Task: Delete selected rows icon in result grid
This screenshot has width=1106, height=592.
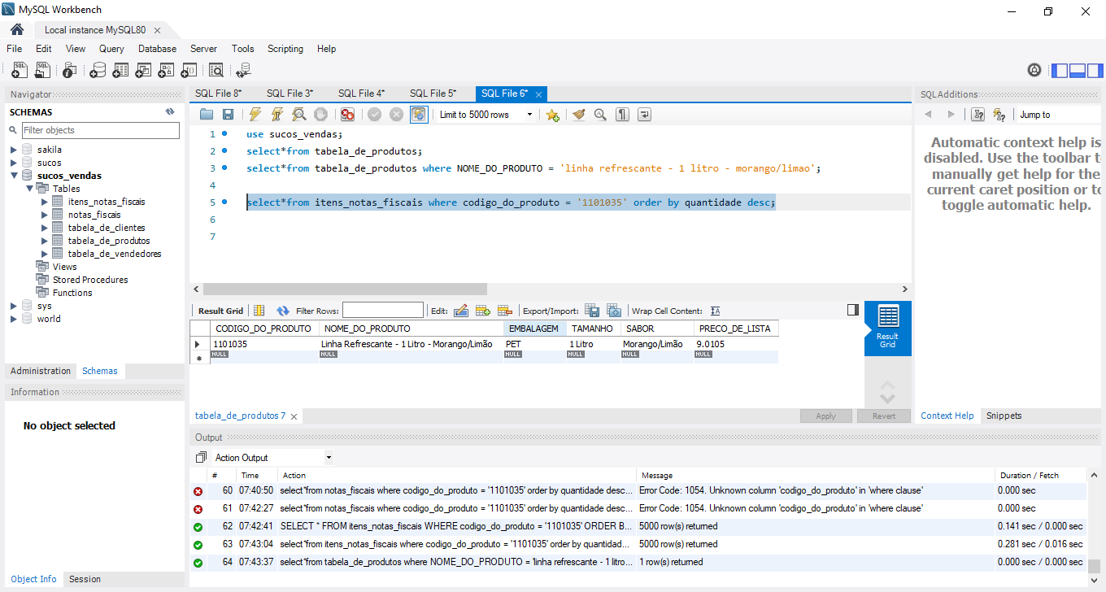Action: coord(505,311)
